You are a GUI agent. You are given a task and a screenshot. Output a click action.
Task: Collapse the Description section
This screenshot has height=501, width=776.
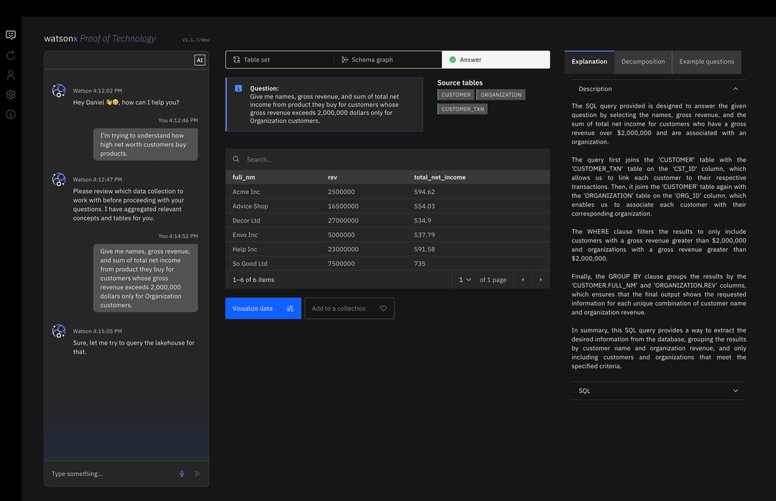click(x=735, y=88)
